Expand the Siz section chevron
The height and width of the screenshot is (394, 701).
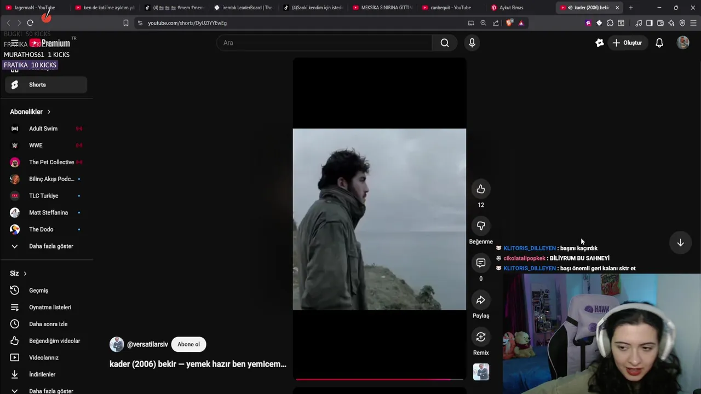tap(25, 274)
